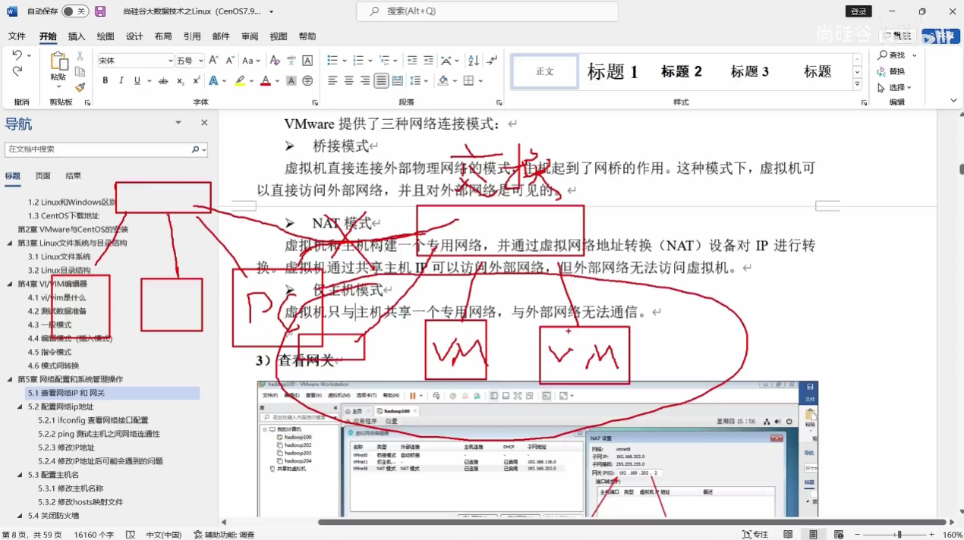Toggle Strikethrough formatting
The height and width of the screenshot is (540, 964).
pyautogui.click(x=163, y=81)
